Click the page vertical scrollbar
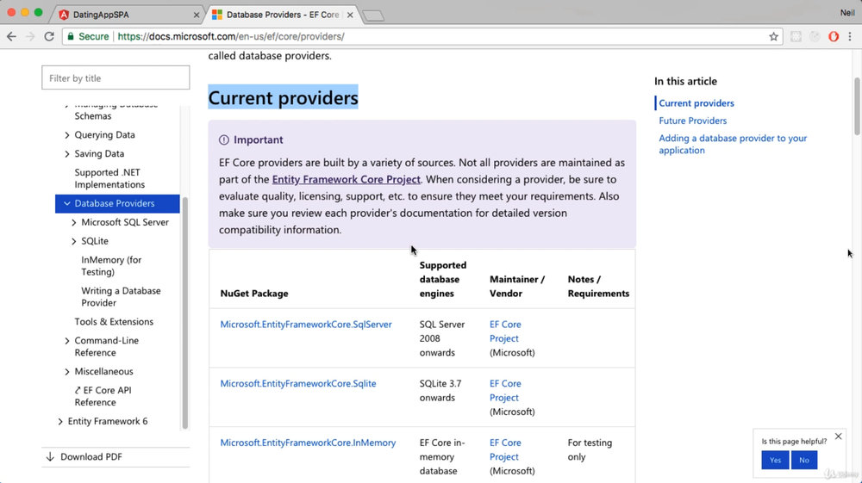862x483 pixels. pos(857,106)
